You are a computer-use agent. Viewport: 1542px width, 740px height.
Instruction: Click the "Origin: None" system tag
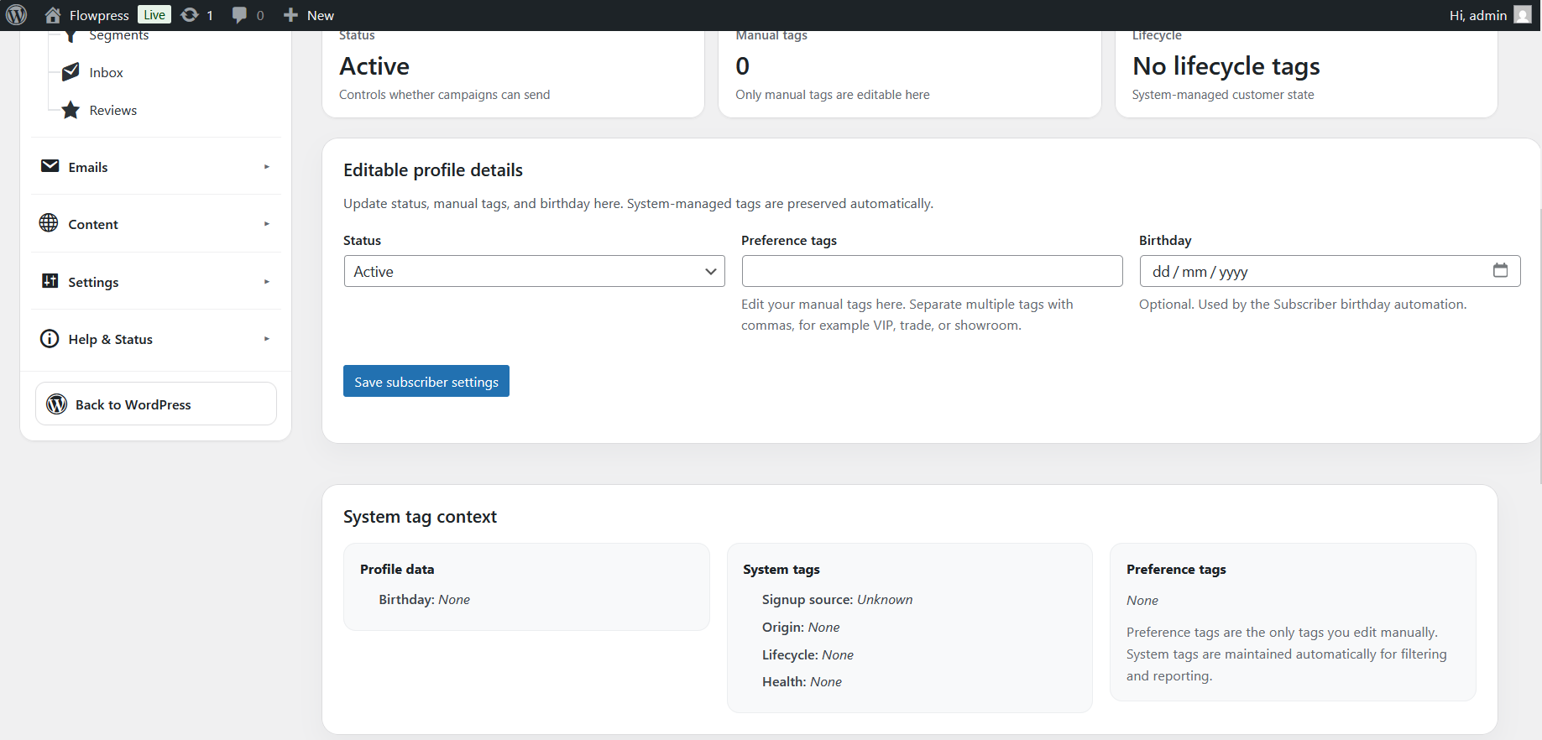[x=801, y=628]
